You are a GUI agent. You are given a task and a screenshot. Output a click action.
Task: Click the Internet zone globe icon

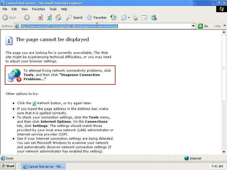[187, 158]
